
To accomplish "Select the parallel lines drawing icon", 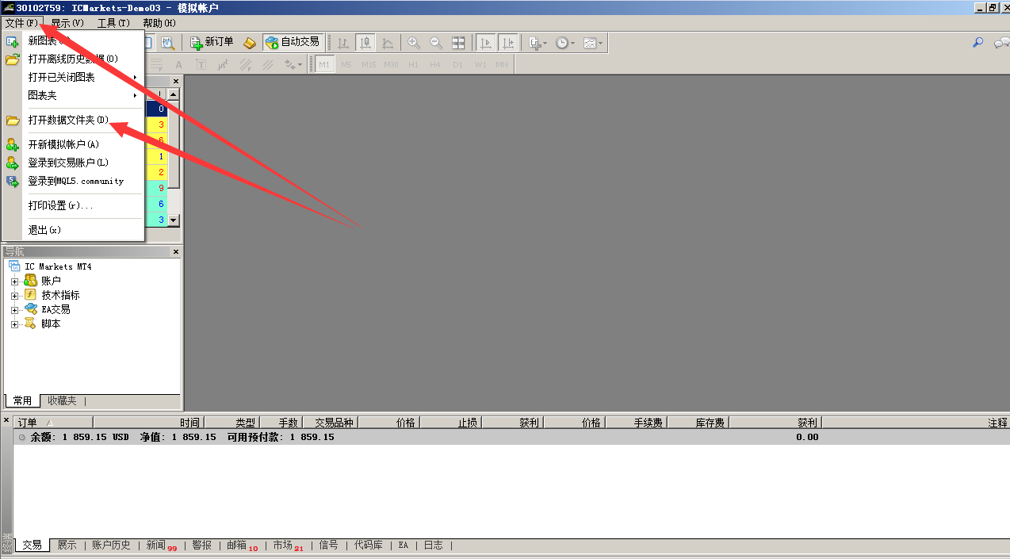I will [268, 64].
